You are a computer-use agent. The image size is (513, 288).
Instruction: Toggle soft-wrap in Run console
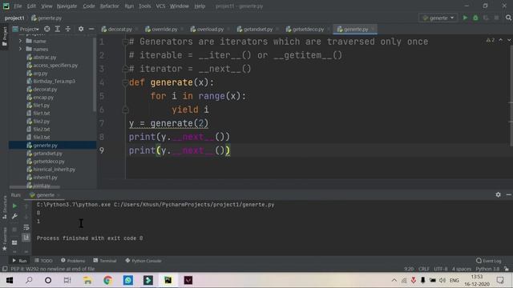point(26,227)
